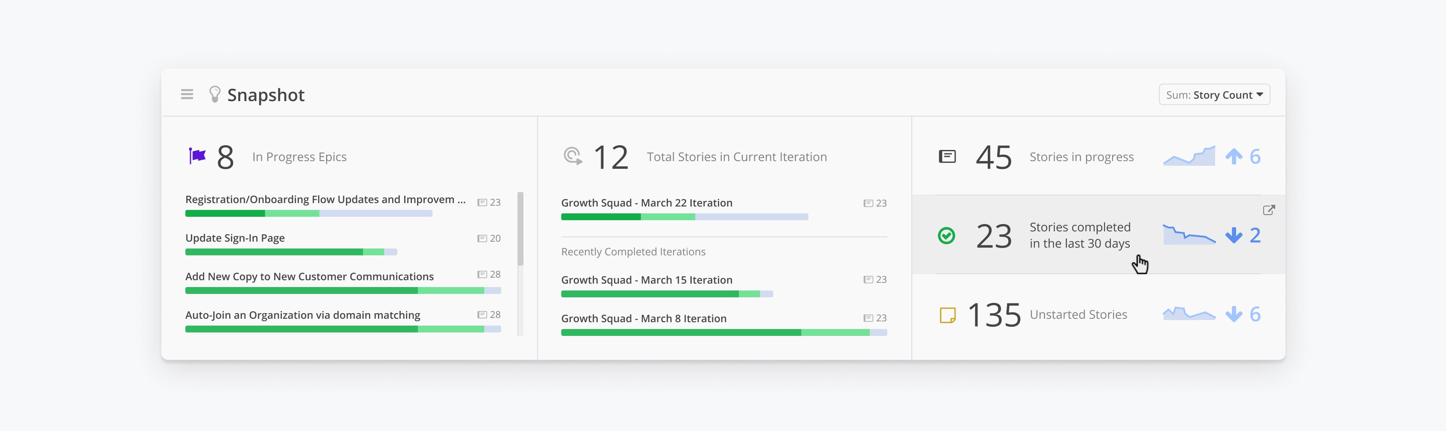The height and width of the screenshot is (431, 1446).
Task: Open completed stories report via external link icon
Action: point(1269,210)
